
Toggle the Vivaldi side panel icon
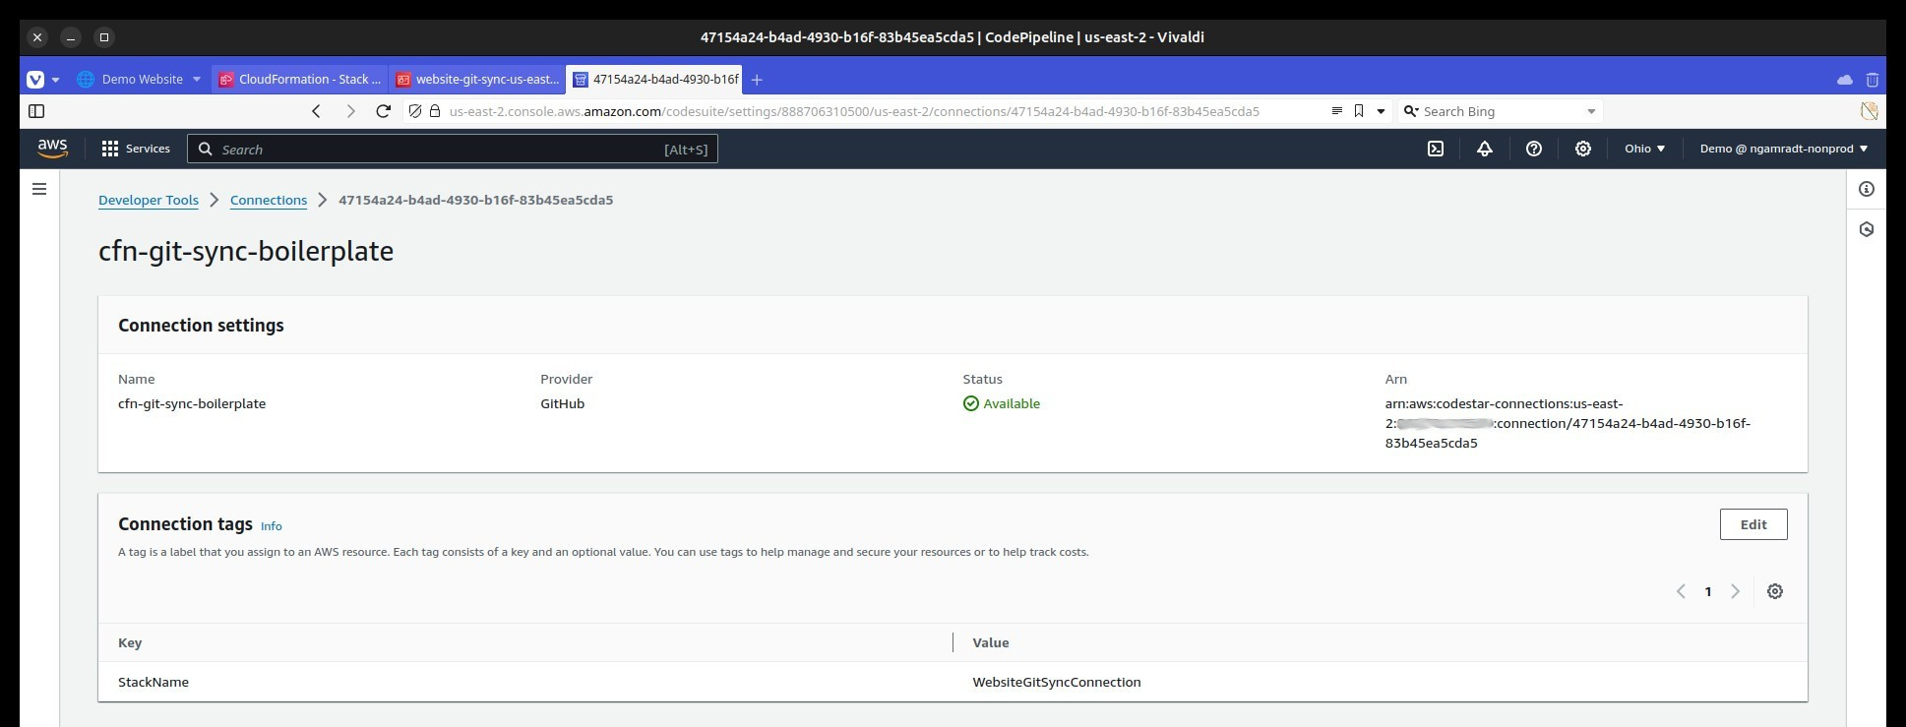pyautogui.click(x=36, y=111)
